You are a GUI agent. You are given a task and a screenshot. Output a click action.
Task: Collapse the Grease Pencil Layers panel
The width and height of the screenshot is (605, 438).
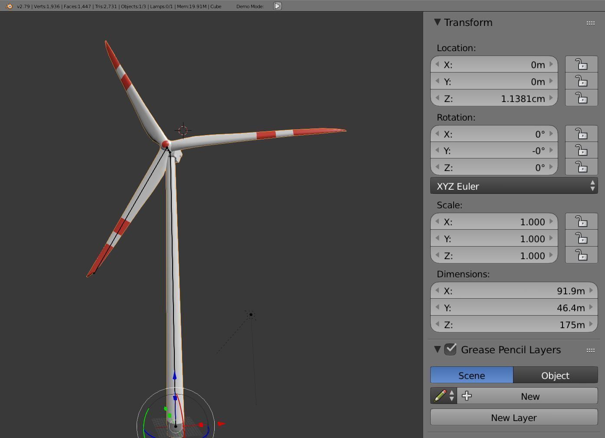[437, 349]
